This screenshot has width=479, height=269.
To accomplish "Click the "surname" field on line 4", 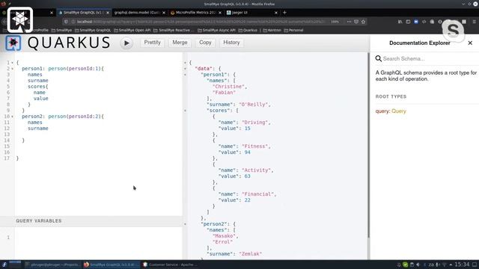I will pyautogui.click(x=38, y=81).
